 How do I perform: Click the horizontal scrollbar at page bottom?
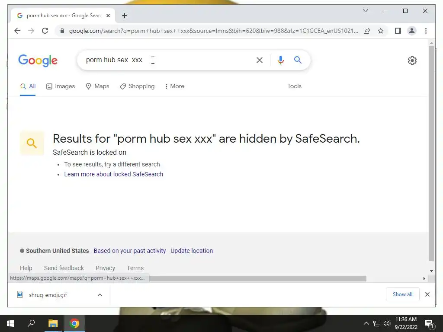tap(258, 279)
